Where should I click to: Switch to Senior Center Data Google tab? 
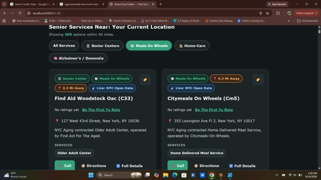tap(32, 4)
